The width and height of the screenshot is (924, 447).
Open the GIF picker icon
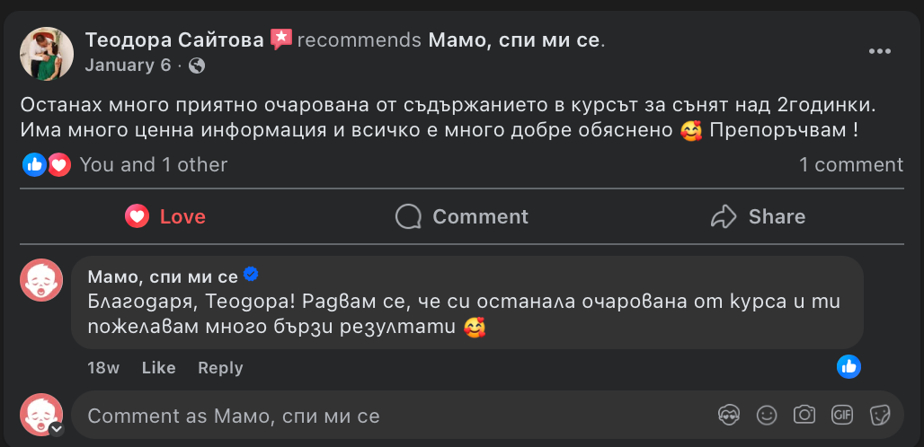842,415
